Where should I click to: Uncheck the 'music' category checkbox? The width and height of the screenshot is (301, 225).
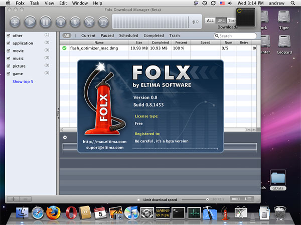[x=8, y=58]
